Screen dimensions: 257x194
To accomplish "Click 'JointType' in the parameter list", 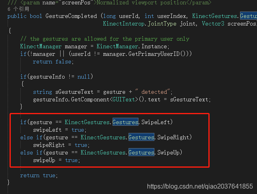I will pyautogui.click(x=162, y=24).
